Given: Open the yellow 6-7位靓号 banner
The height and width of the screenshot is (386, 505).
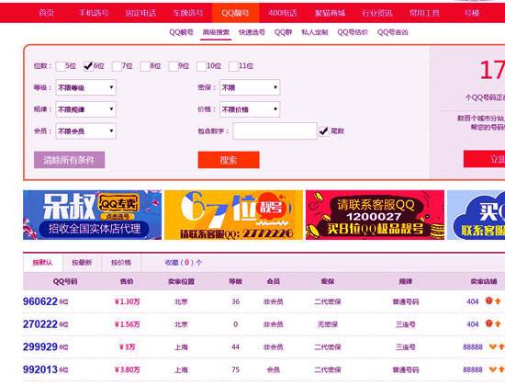Looking at the screenshot, I should (233, 215).
